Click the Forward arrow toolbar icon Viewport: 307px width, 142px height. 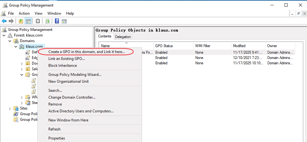click(11, 21)
